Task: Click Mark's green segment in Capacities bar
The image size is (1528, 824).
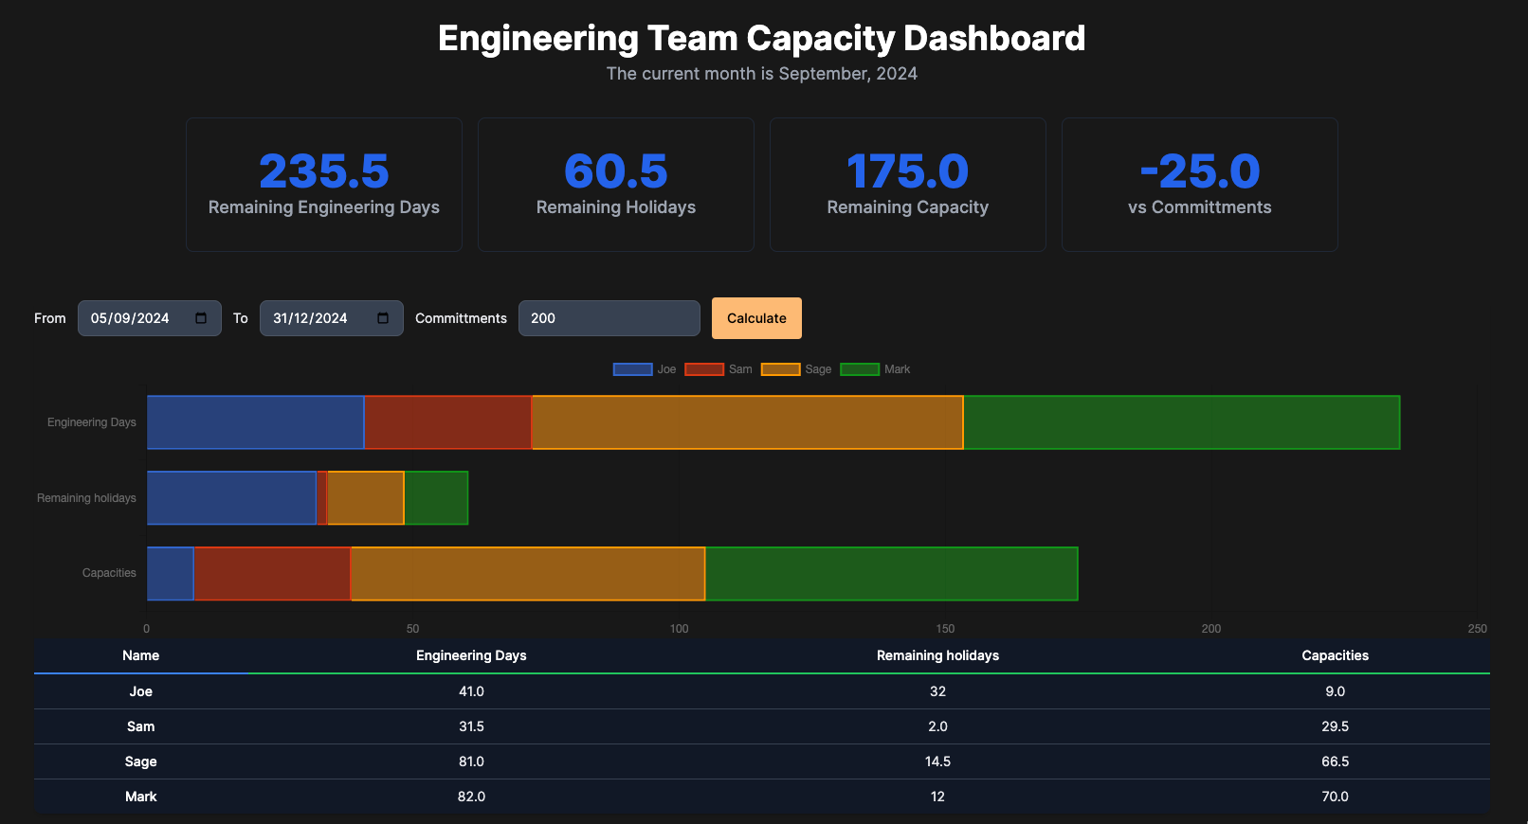Action: coord(892,574)
